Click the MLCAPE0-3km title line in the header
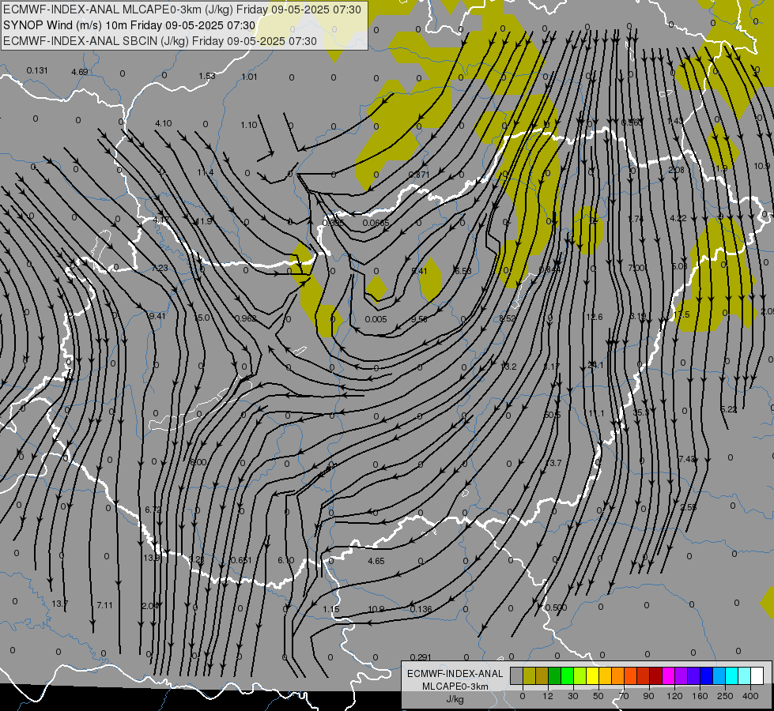The height and width of the screenshot is (711, 774). 182,9
